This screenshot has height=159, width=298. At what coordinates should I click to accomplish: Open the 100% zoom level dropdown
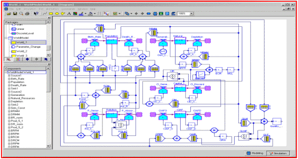point(191,14)
